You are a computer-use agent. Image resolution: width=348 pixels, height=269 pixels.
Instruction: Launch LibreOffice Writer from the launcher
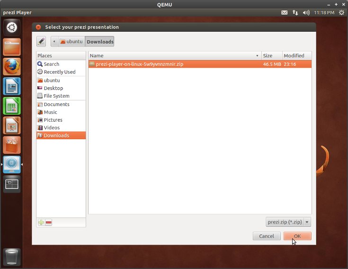click(x=12, y=86)
